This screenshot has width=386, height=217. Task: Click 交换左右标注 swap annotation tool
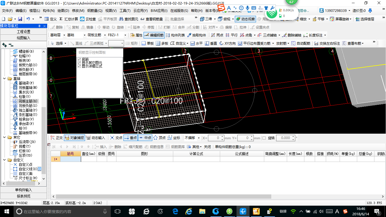pos(327,43)
